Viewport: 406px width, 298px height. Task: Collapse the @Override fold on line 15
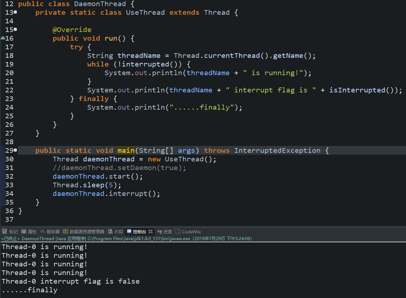click(x=15, y=29)
